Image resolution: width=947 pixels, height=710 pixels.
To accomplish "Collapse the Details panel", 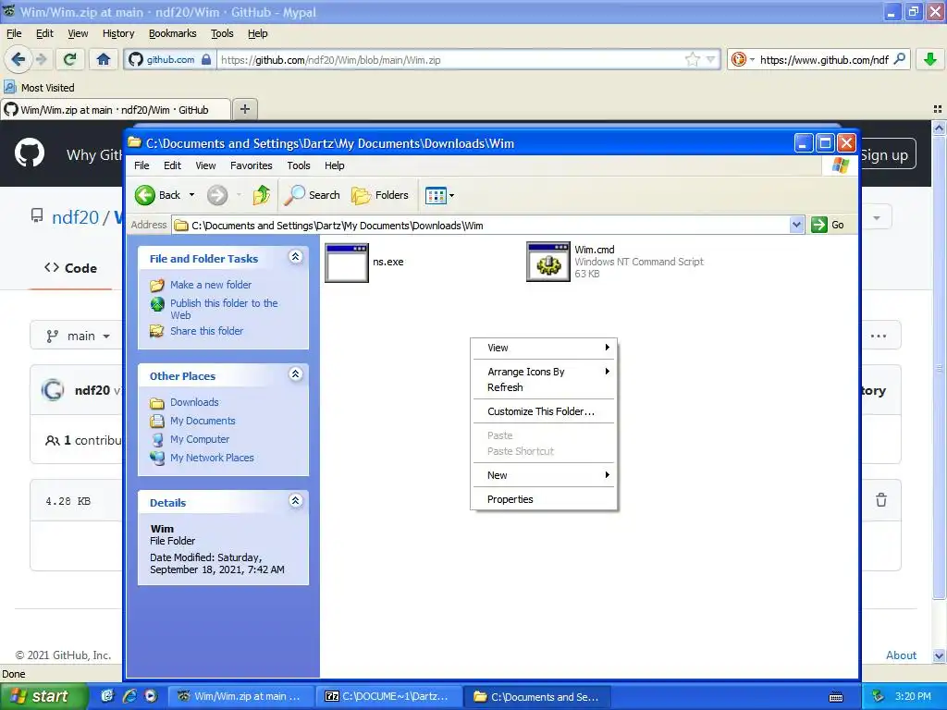I will pos(295,501).
